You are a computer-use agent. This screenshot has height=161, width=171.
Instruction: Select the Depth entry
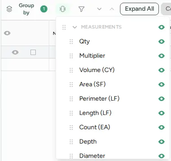pyautogui.click(x=88, y=142)
